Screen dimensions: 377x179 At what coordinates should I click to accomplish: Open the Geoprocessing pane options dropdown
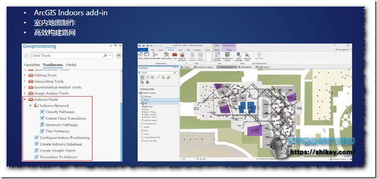pos(111,45)
